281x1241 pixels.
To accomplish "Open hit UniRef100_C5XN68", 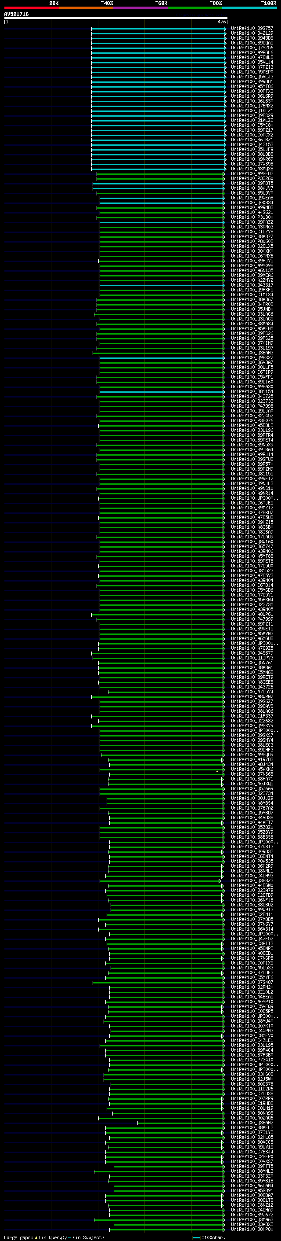I will tap(252, 672).
